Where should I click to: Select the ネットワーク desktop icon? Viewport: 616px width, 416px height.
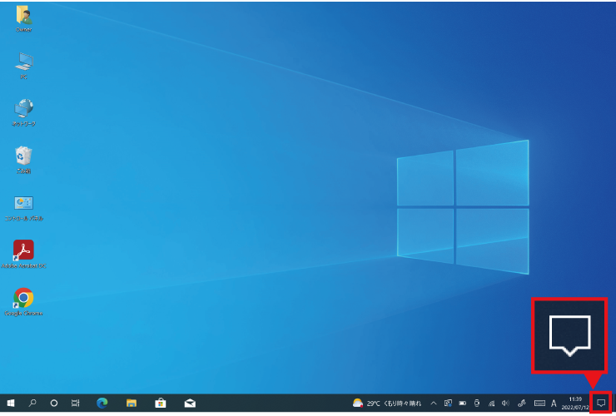pos(23,113)
